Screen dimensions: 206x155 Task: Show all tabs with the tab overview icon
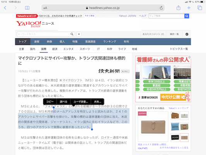200,8
